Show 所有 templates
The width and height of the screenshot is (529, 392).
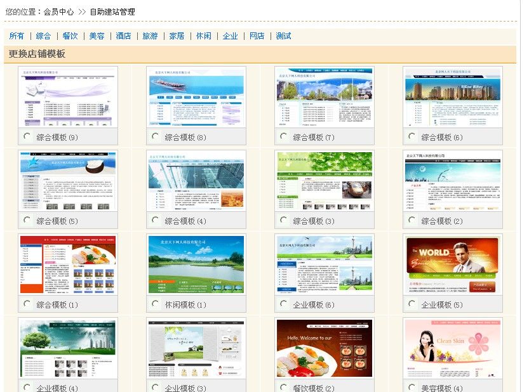point(17,36)
